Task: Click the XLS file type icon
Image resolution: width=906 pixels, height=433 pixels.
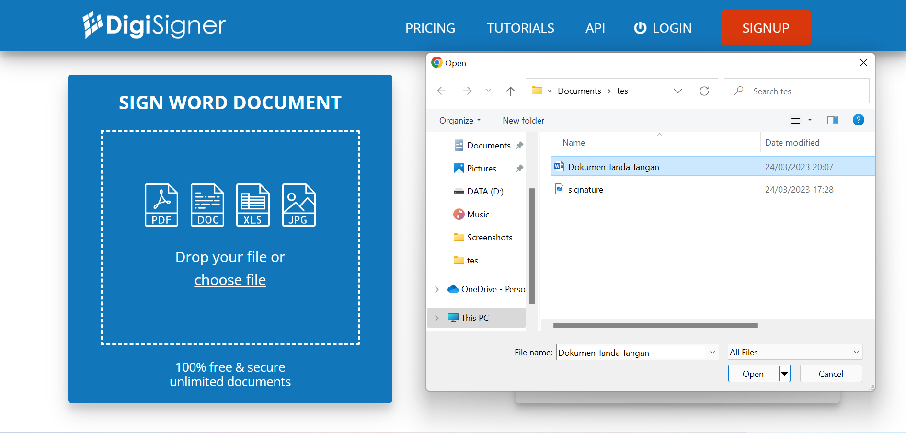Action: point(253,205)
